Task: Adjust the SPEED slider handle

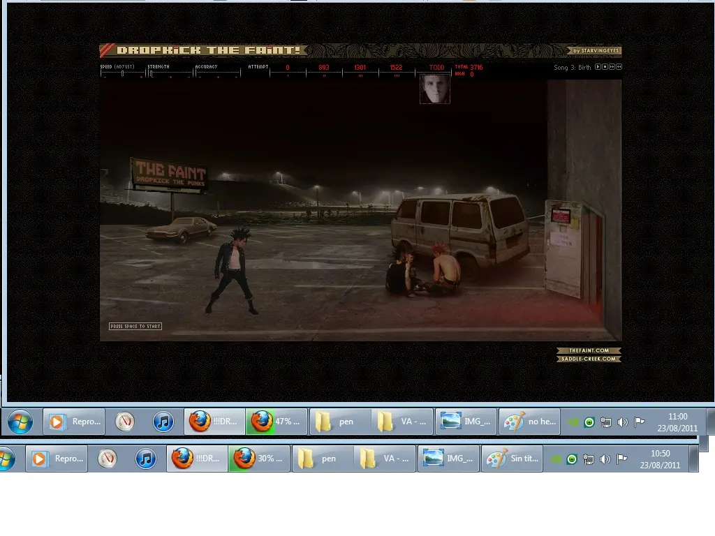Action: coord(122,73)
